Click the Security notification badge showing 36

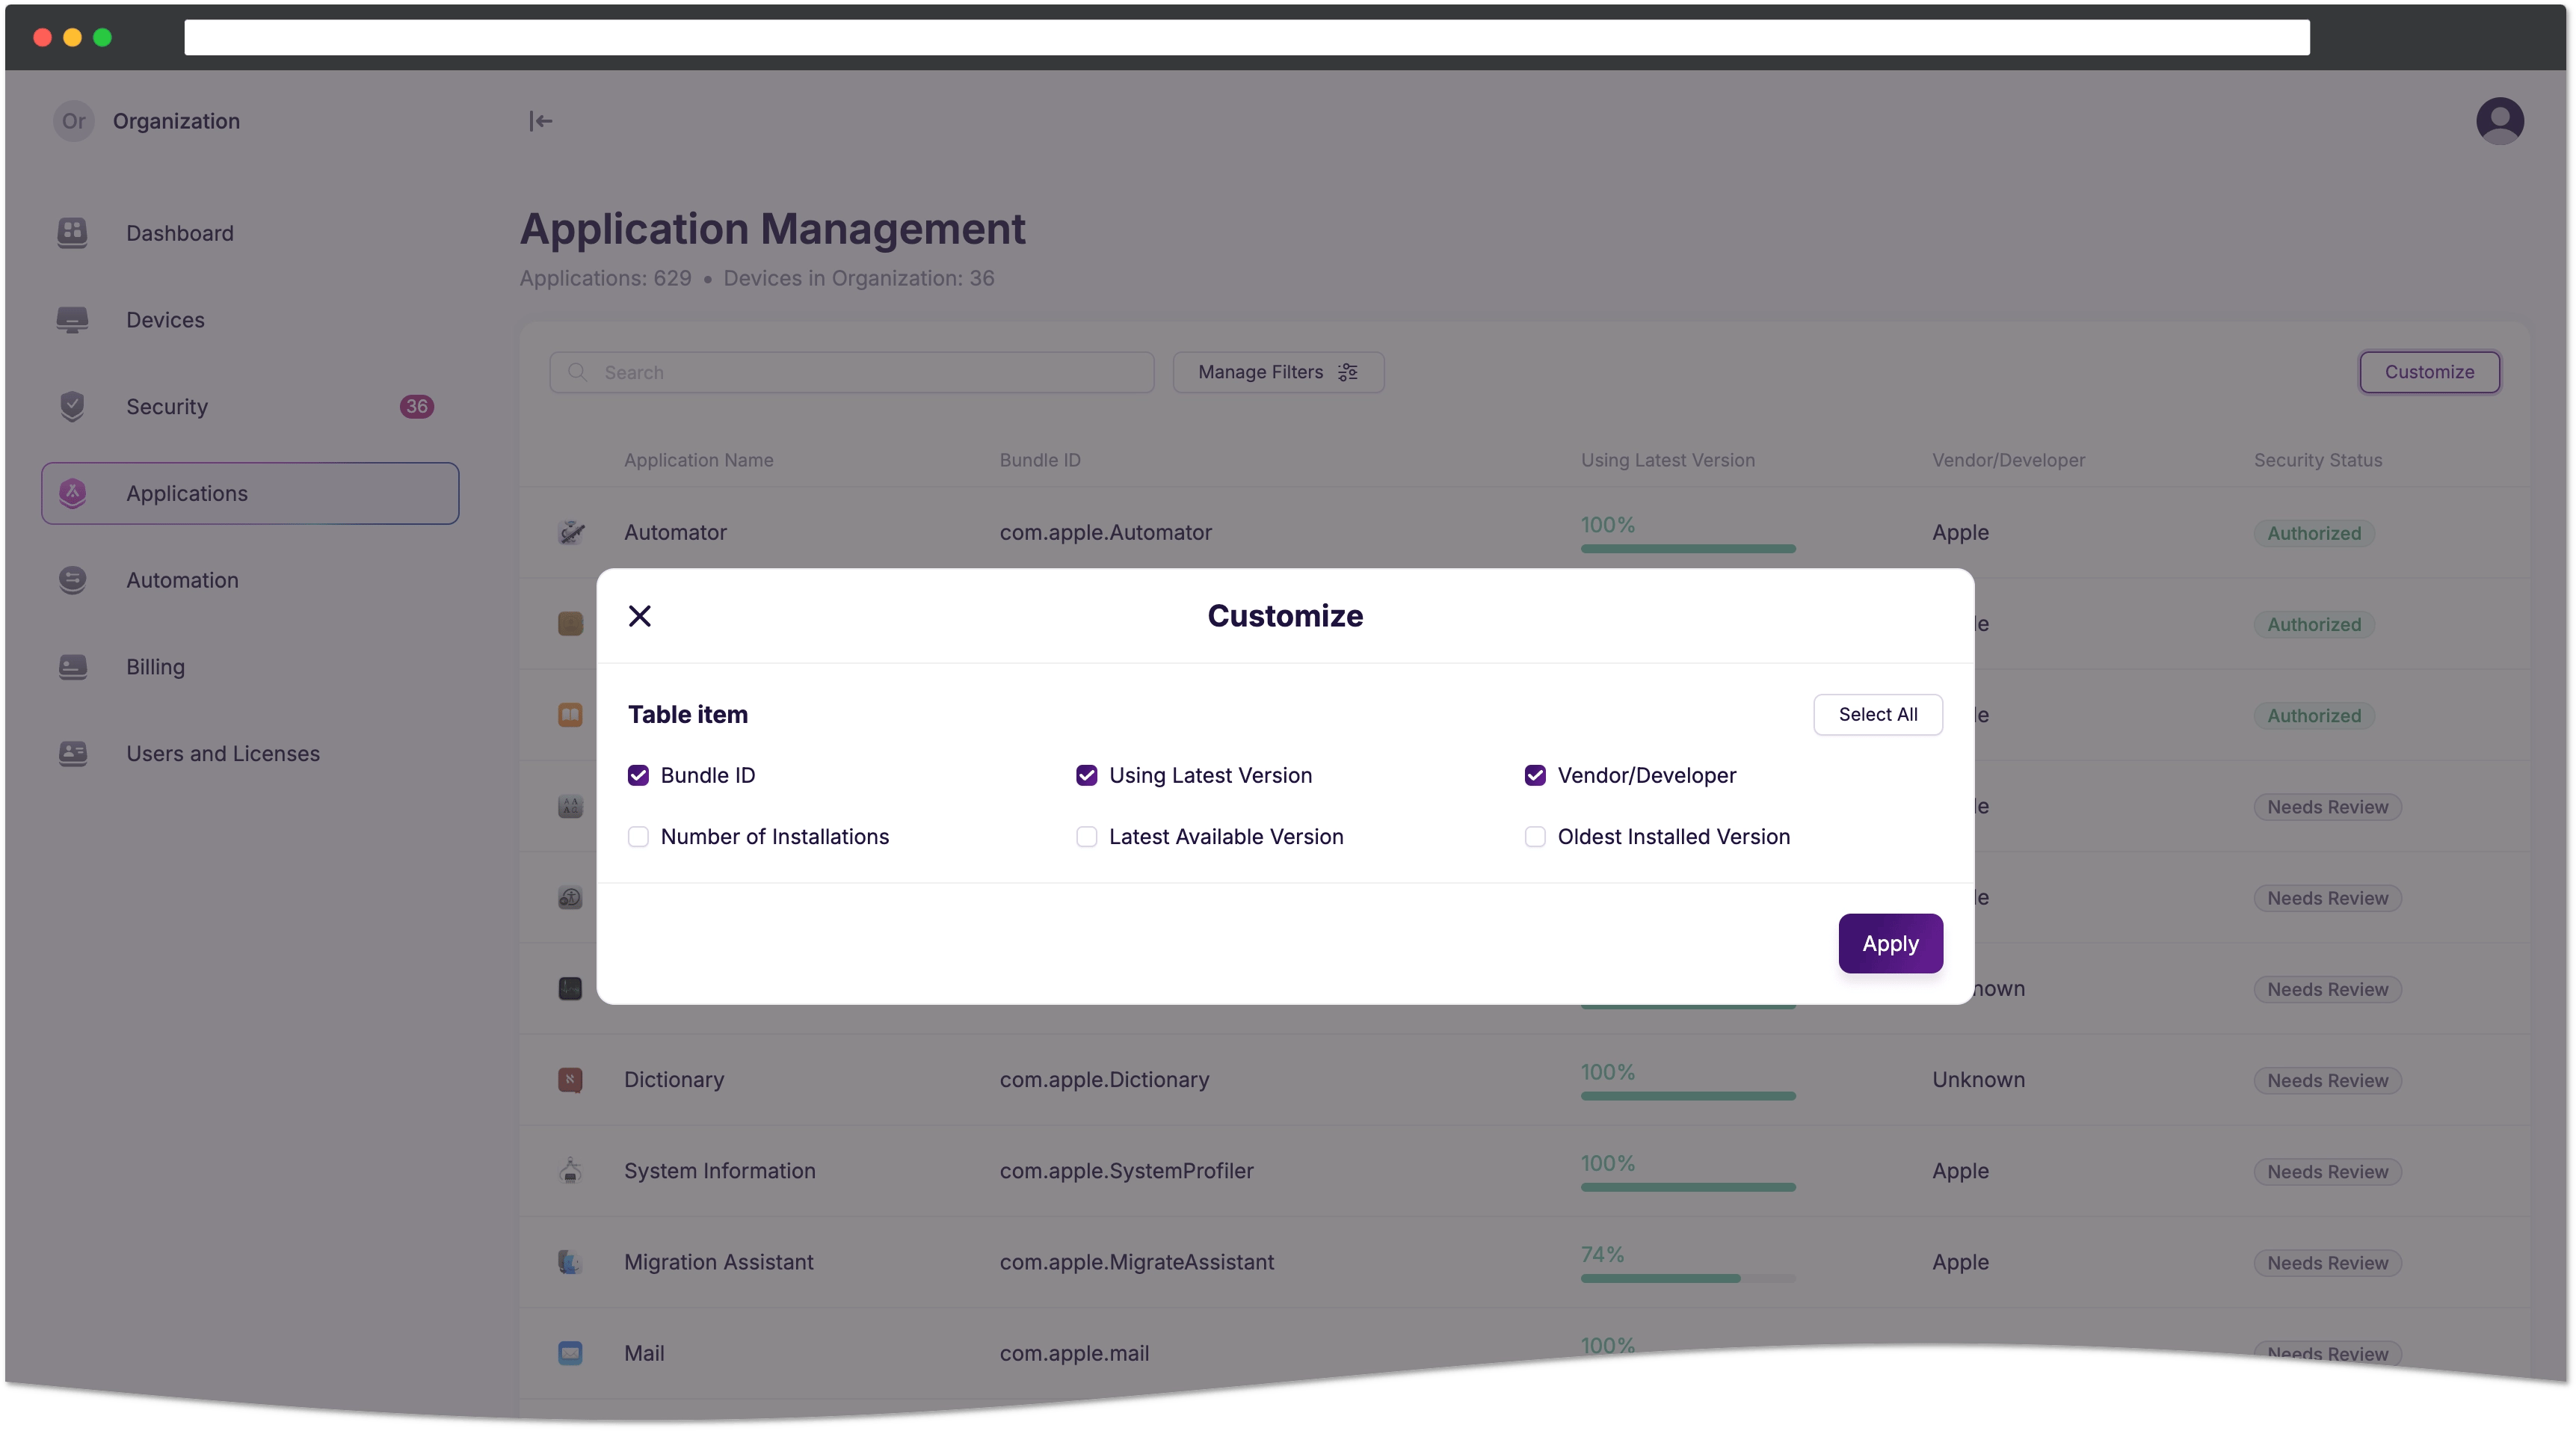(x=416, y=406)
